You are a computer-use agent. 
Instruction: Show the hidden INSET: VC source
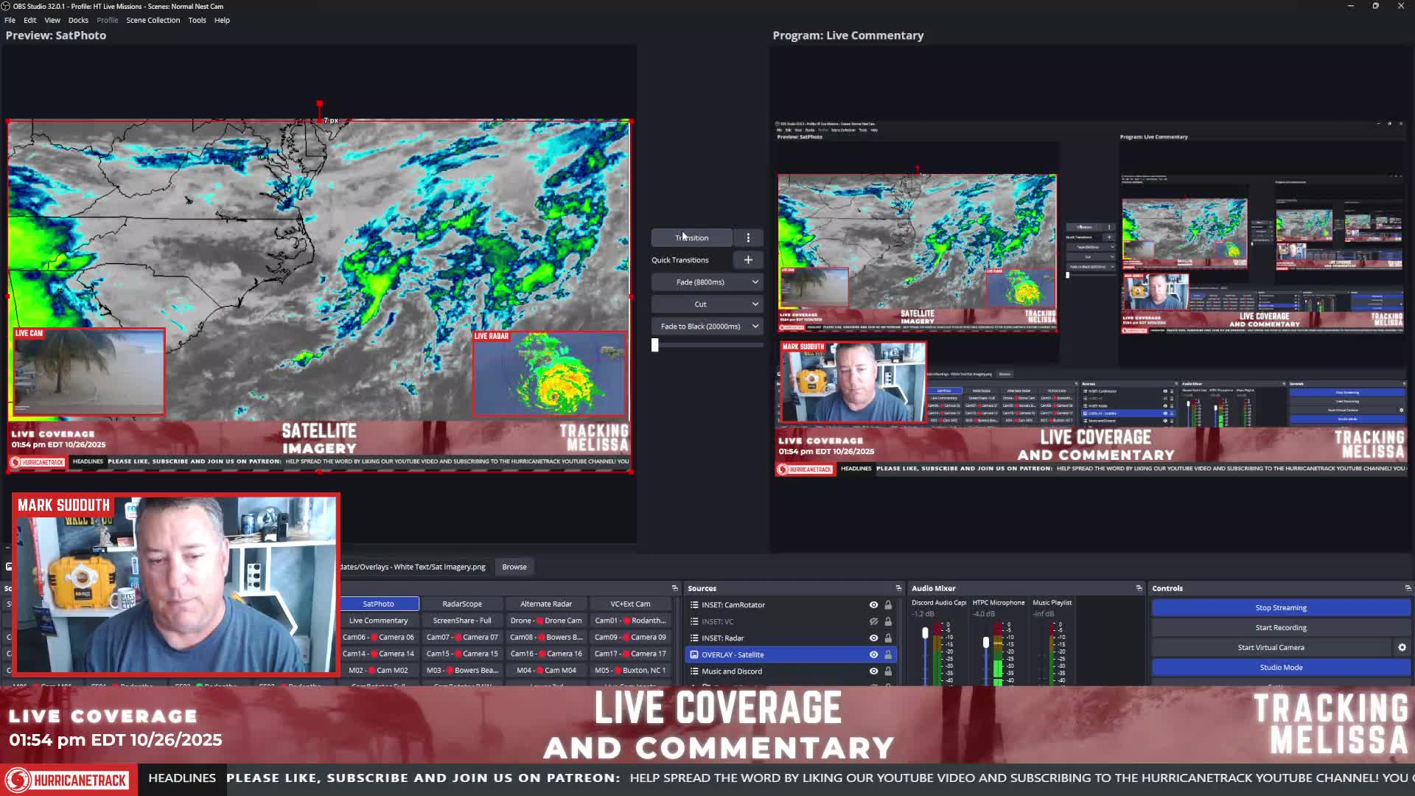coord(873,621)
